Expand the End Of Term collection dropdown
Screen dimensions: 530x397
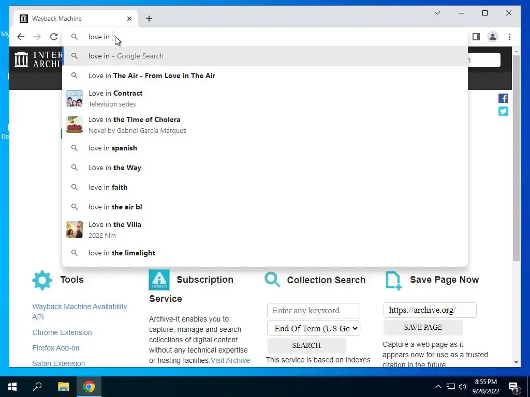click(x=313, y=328)
